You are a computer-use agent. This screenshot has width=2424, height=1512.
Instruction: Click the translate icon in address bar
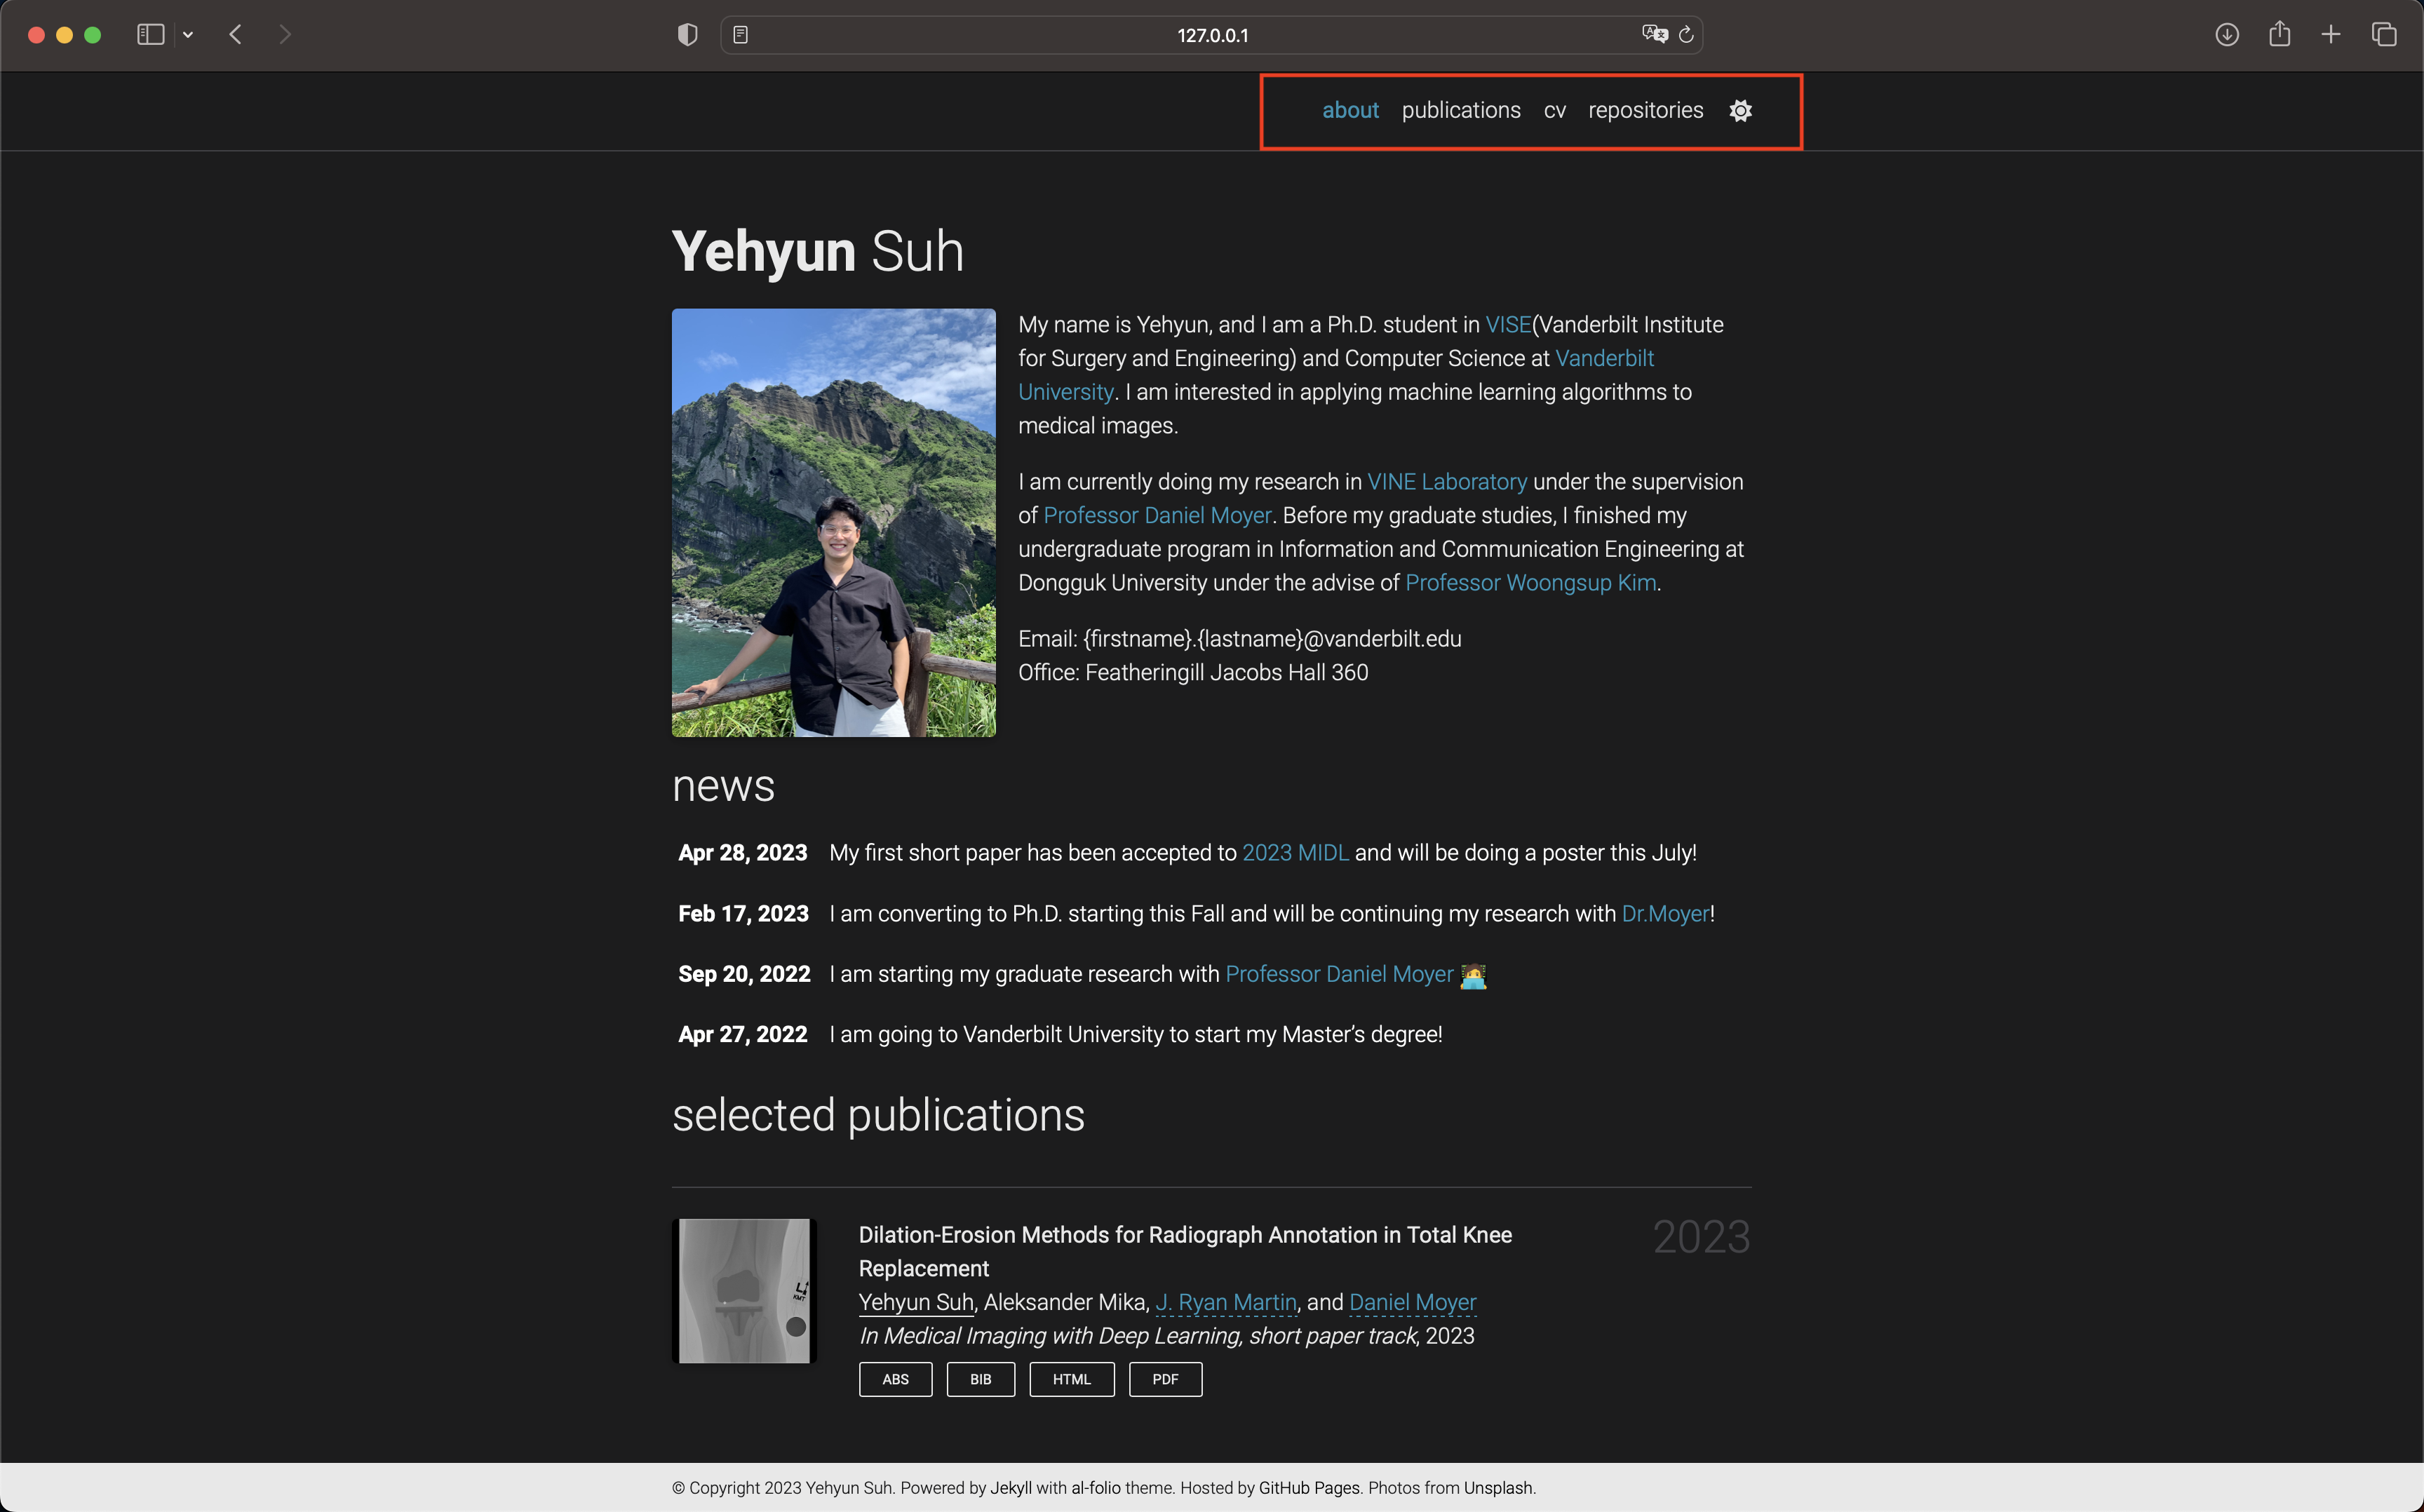[1654, 35]
